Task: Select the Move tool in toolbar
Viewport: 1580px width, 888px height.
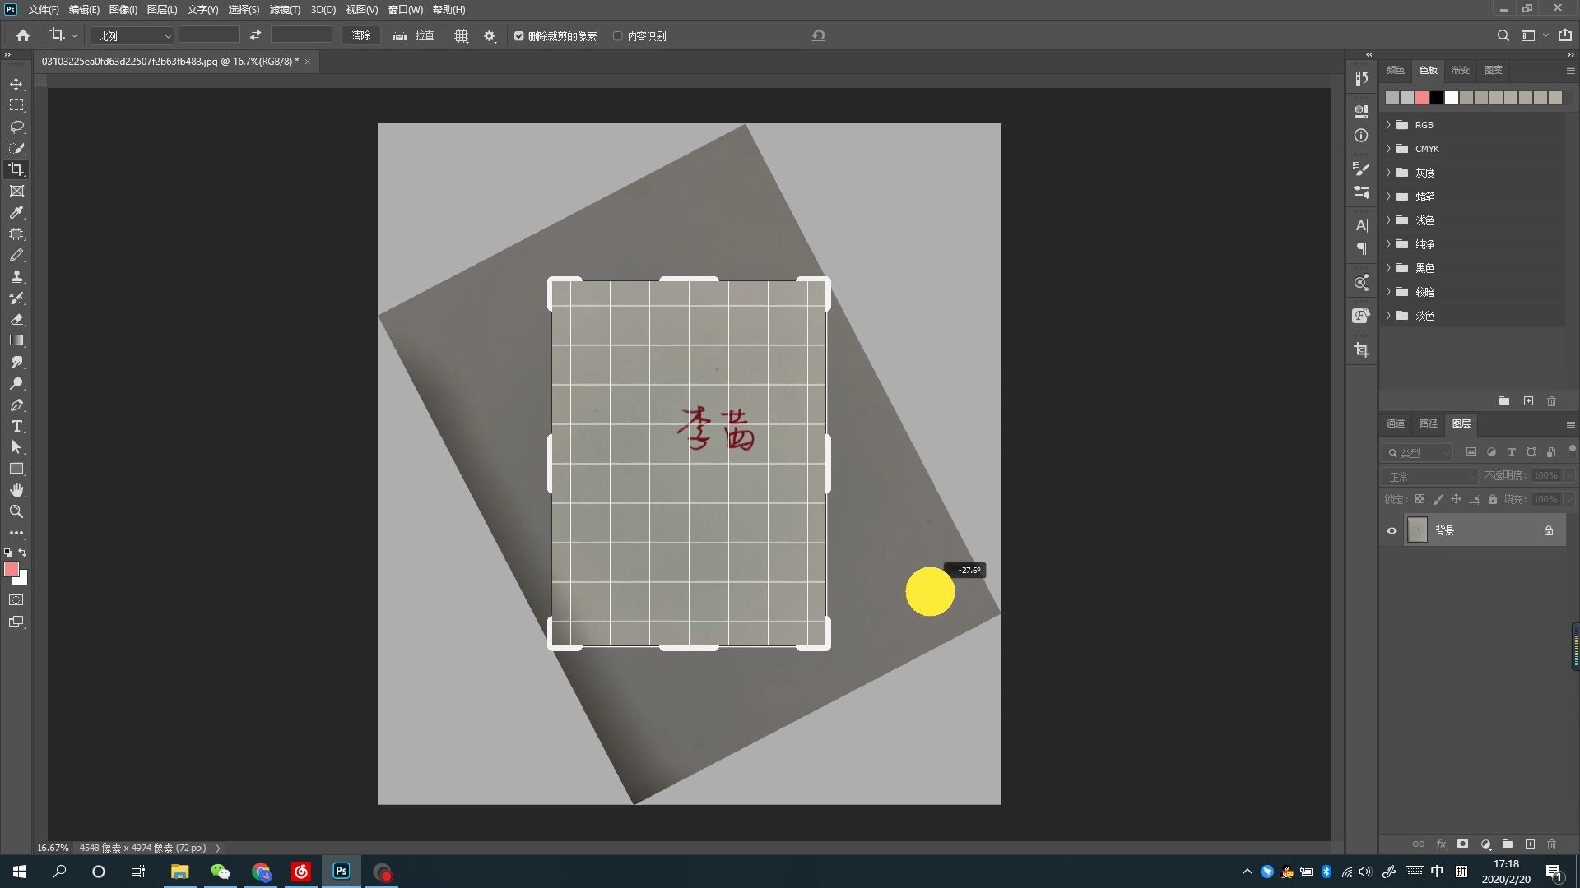Action: [16, 84]
